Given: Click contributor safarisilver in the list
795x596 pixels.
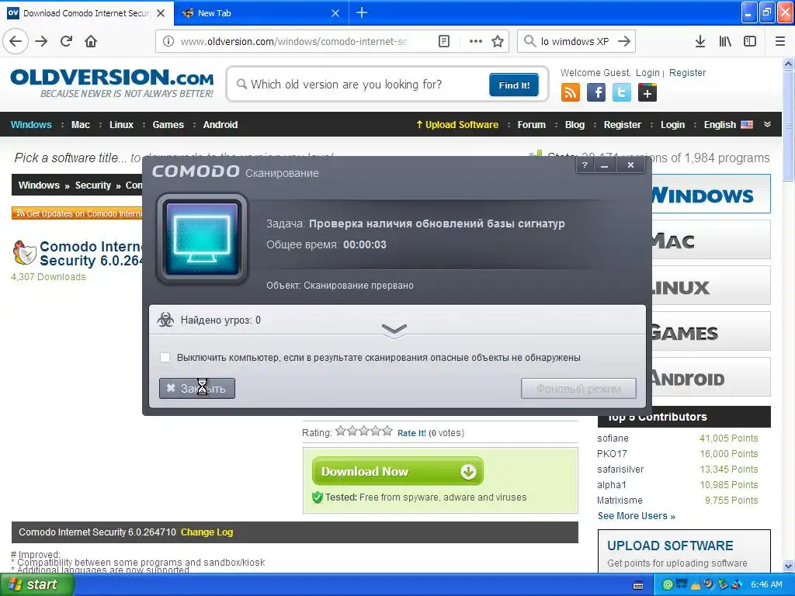Looking at the screenshot, I should 620,470.
